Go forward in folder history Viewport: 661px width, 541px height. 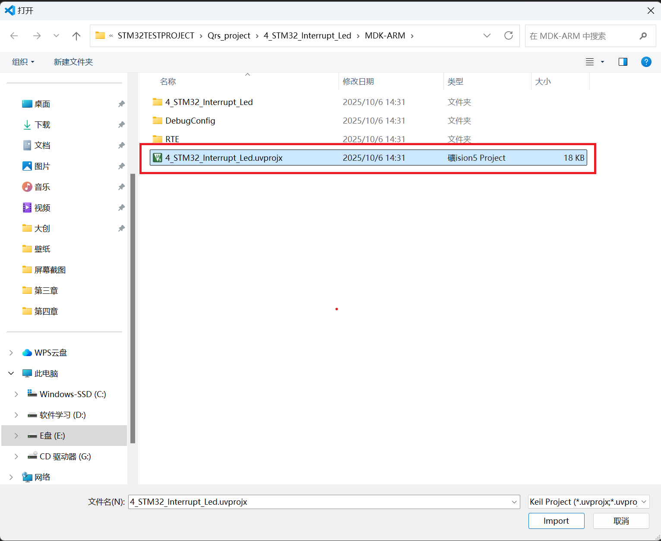(x=37, y=36)
